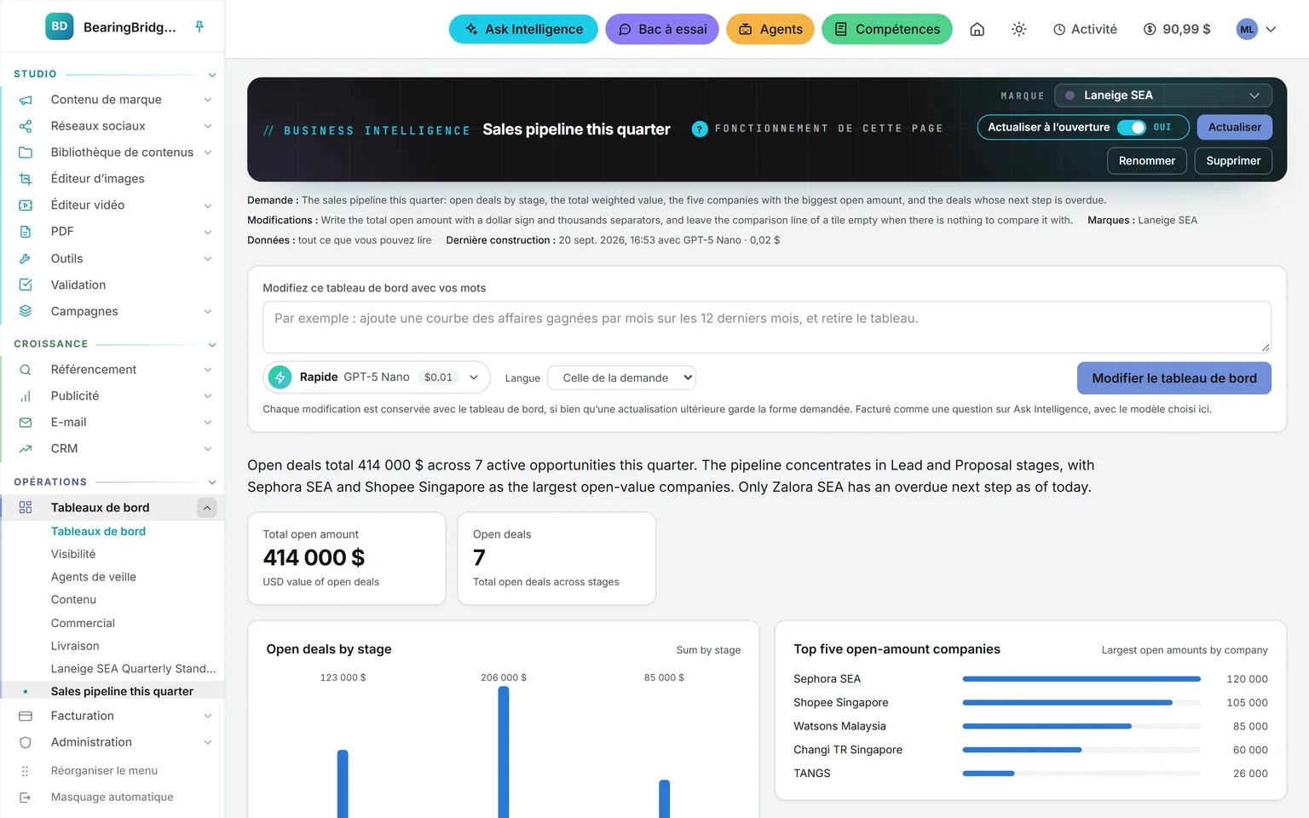This screenshot has width=1309, height=818.
Task: Open the Rapide GPT-5 Nano model selector
Action: pos(377,377)
